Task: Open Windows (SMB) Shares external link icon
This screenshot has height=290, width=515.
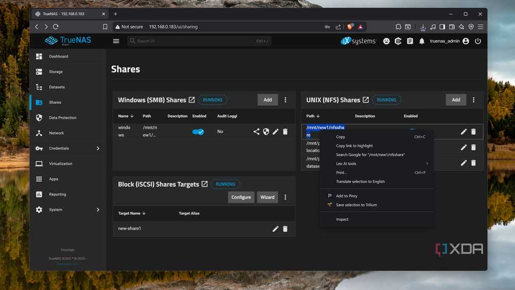Action: (x=192, y=100)
